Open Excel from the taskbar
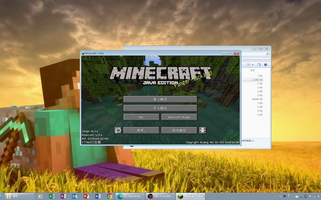This screenshot has width=321, height=200. coord(52,196)
